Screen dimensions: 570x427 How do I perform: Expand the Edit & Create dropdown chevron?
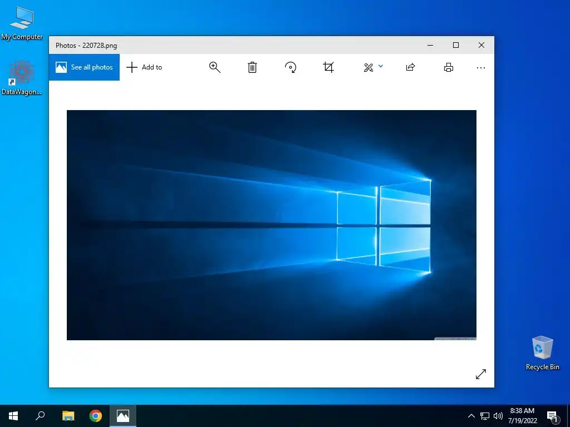click(x=381, y=66)
